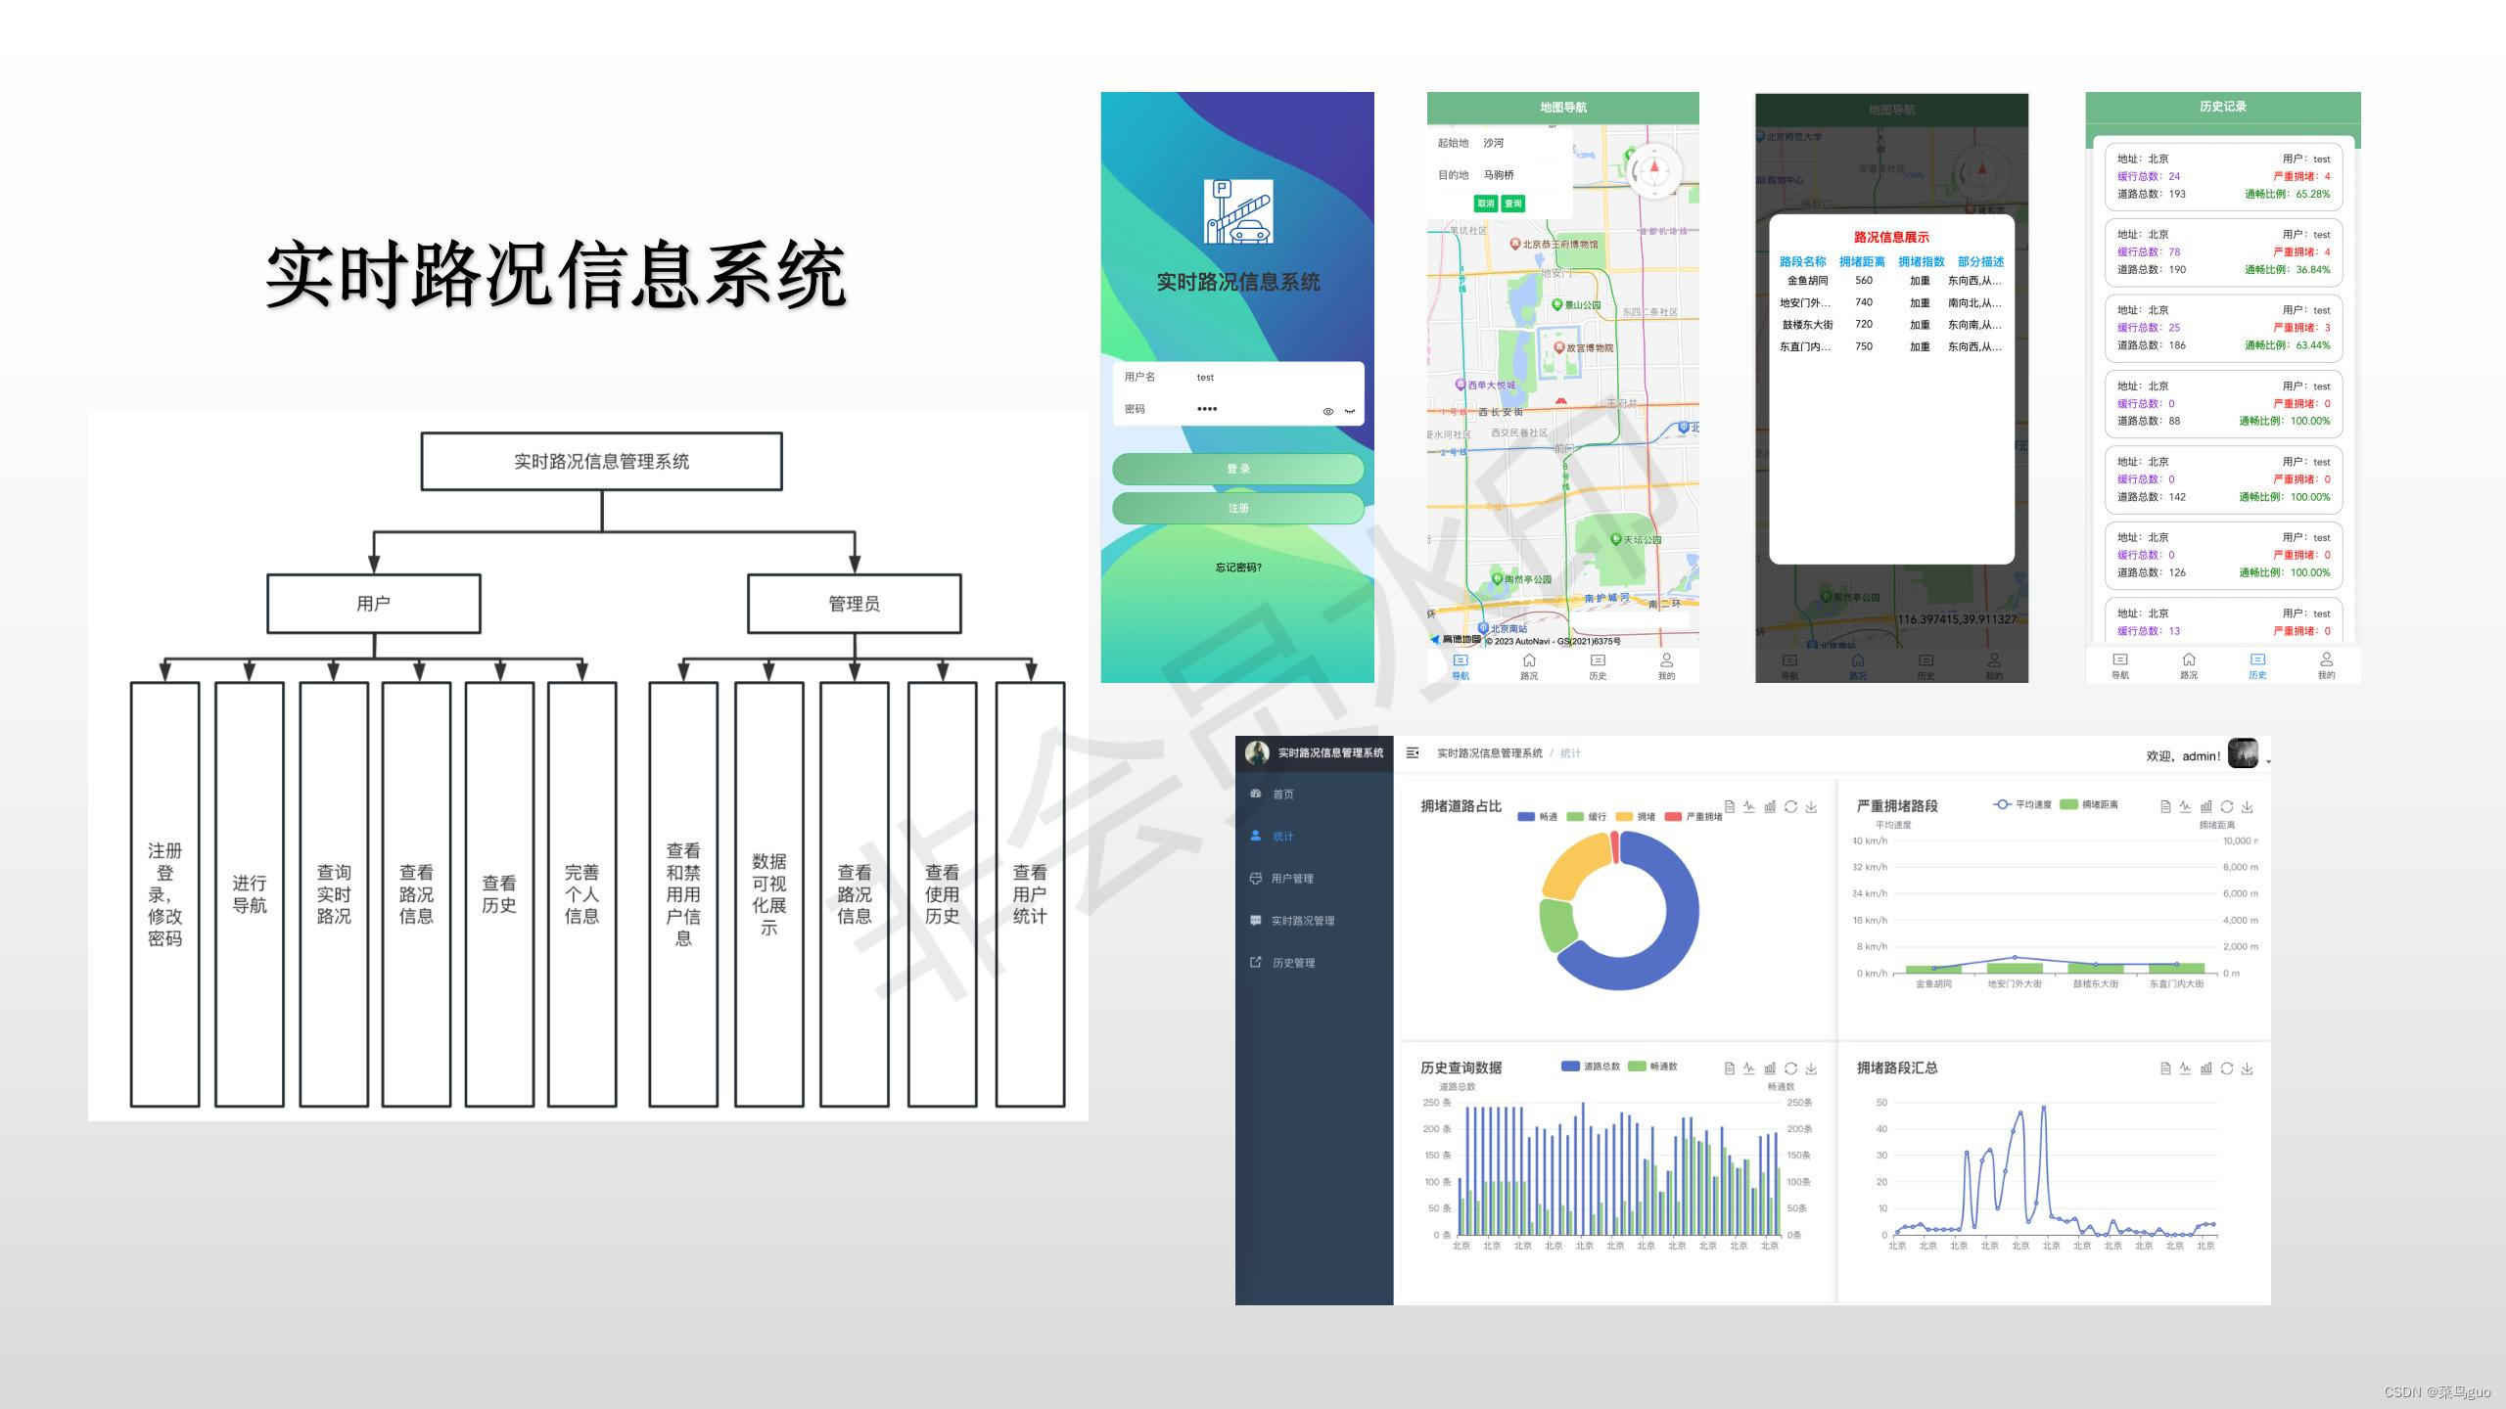Viewport: 2506px width, 1409px height.
Task: Switch to the 路况 tab in bottom navigation
Action: [1529, 665]
